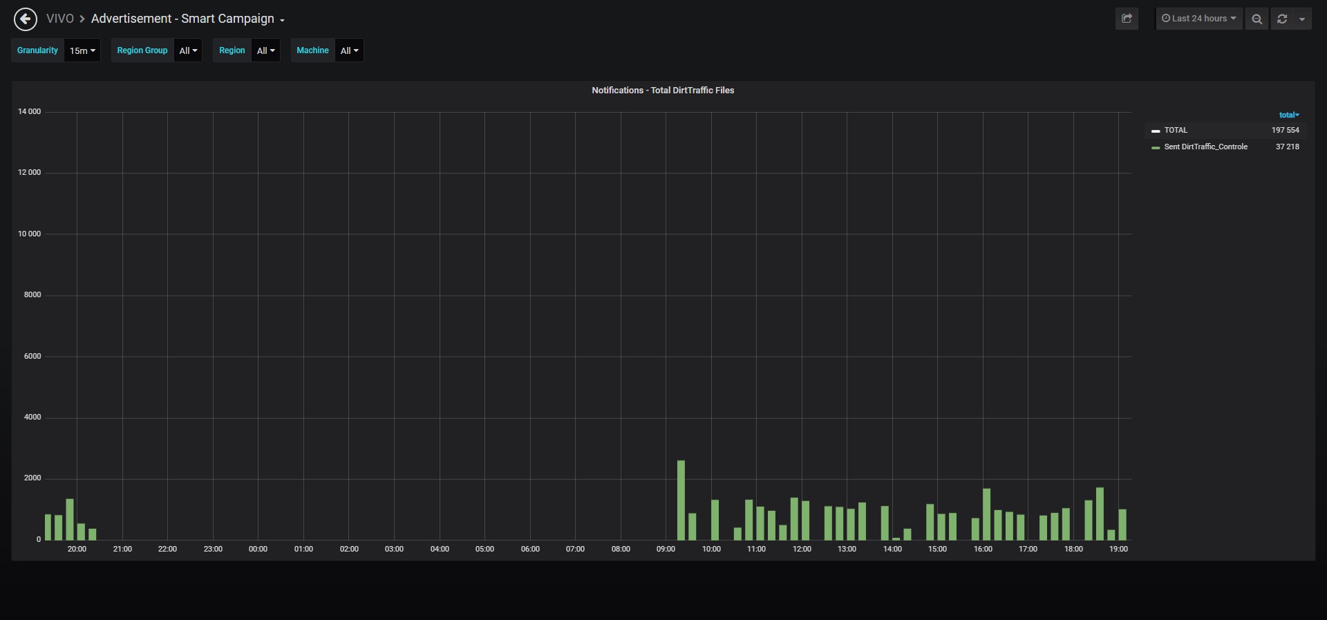The image size is (1327, 620).
Task: Click the back arrow circle icon
Action: click(26, 19)
